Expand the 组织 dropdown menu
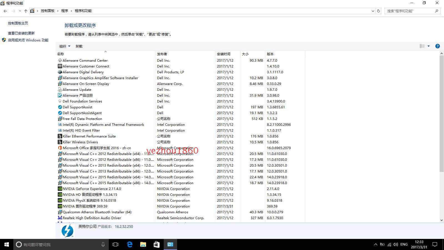 click(65, 46)
